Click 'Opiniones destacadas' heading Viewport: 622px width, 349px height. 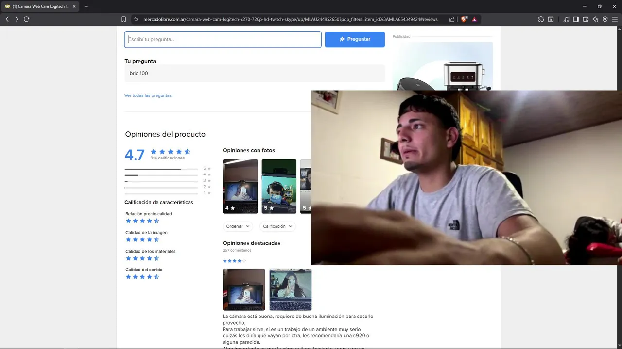pos(251,243)
